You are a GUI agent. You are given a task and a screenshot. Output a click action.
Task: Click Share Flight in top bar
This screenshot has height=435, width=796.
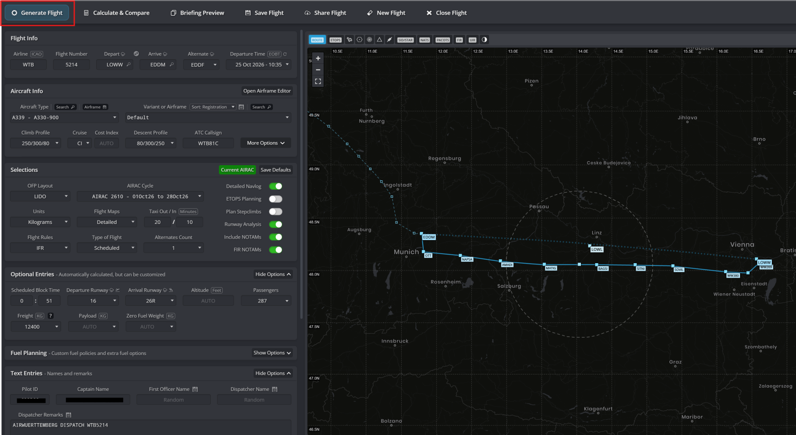(x=326, y=13)
